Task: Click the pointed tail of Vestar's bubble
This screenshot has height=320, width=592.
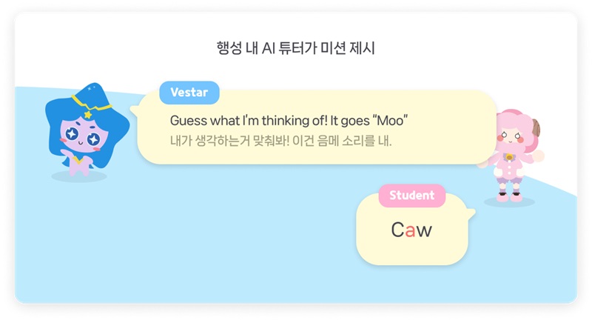Action: click(x=134, y=111)
